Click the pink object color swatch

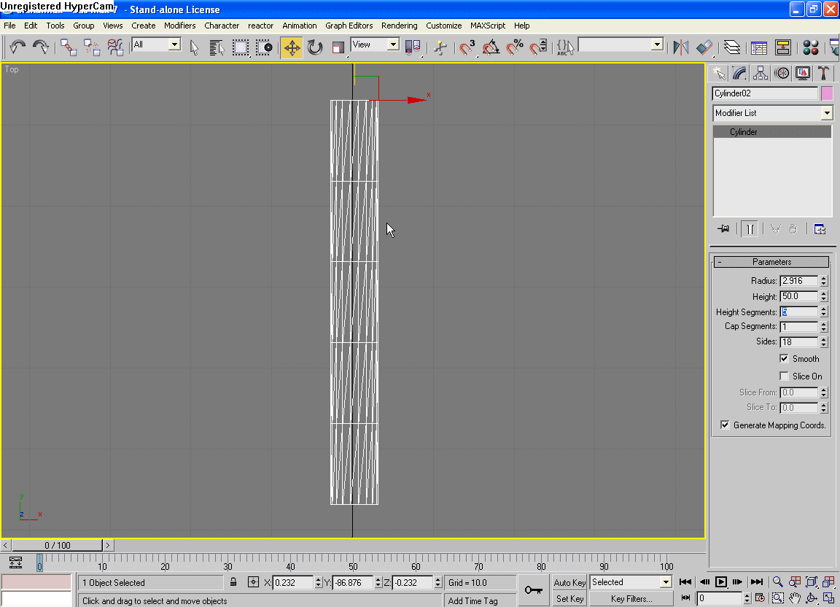coord(827,93)
